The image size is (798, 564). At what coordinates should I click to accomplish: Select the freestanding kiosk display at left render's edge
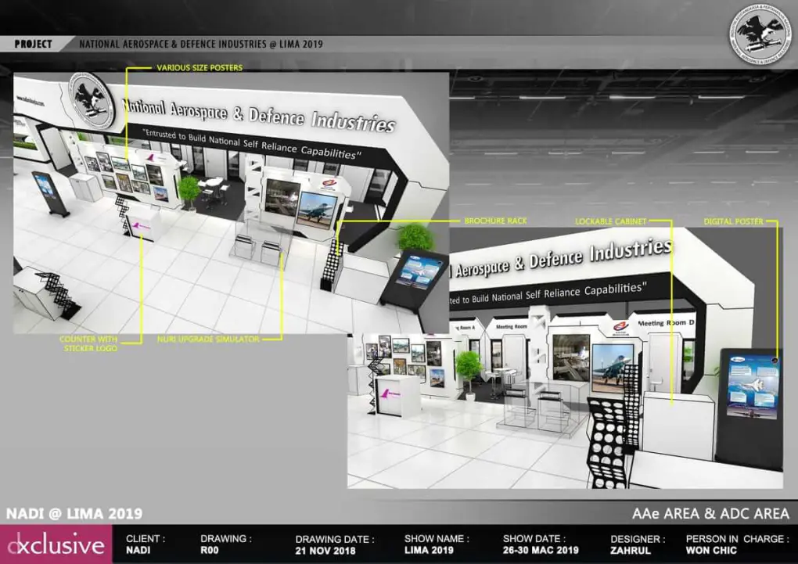(x=48, y=194)
